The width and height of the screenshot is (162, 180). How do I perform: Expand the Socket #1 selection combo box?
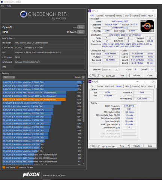110,70
